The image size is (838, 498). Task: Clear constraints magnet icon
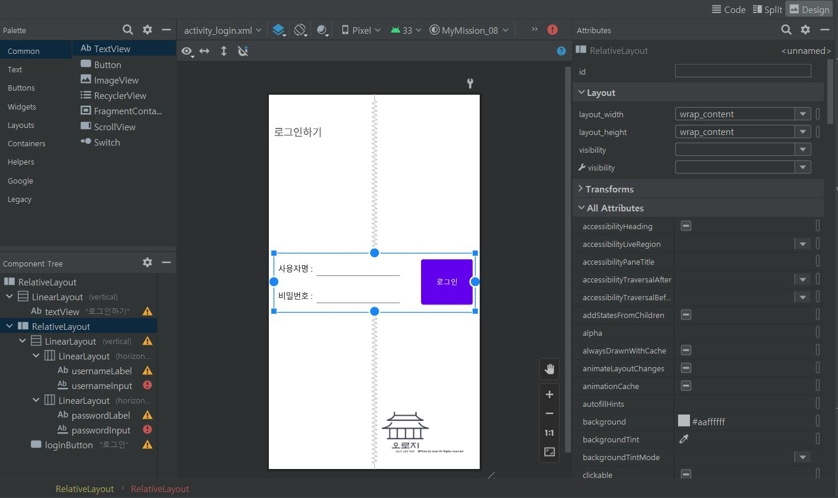tap(243, 52)
